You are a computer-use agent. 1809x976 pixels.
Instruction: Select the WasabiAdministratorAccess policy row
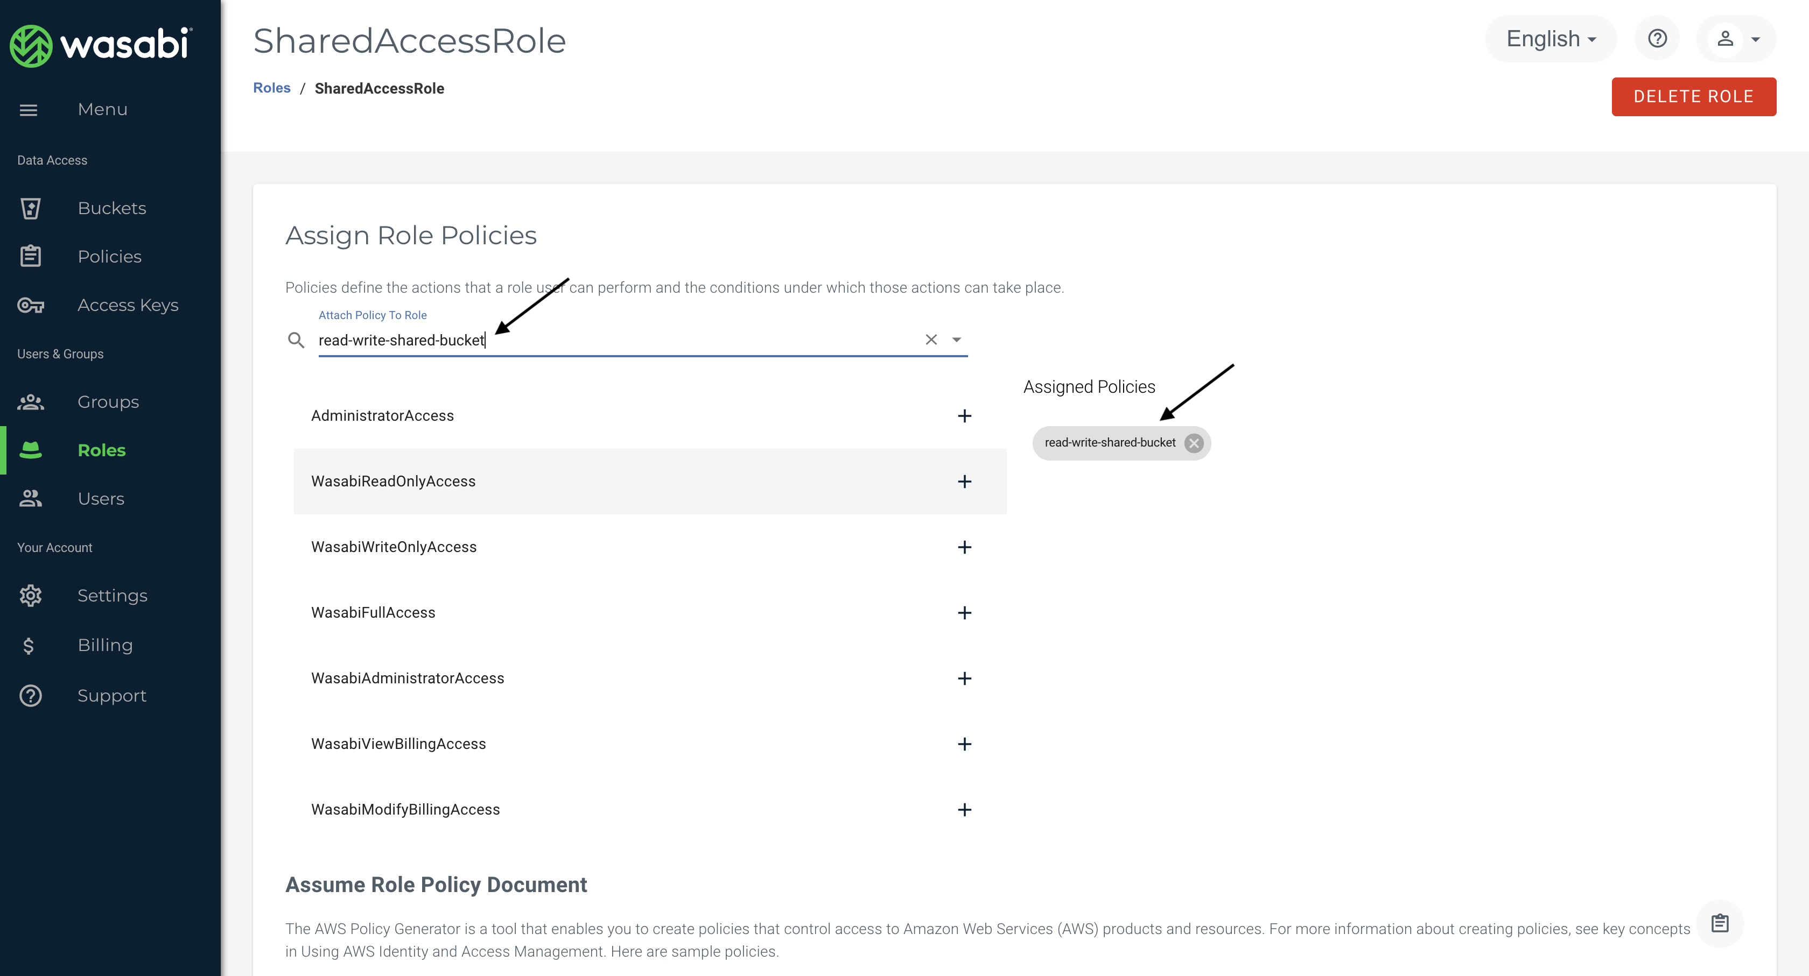650,678
